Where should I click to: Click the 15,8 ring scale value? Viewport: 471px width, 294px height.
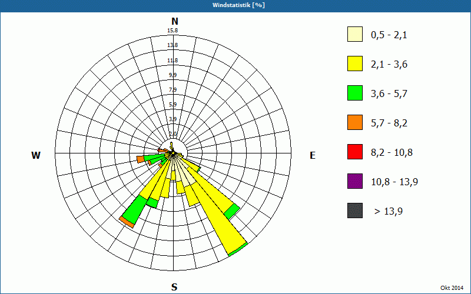point(173,31)
